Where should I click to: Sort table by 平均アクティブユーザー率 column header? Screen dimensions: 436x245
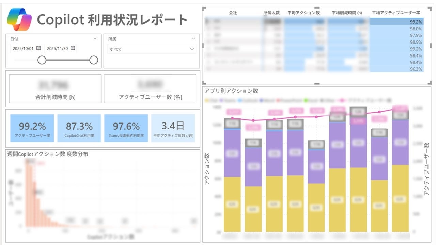[396, 13]
